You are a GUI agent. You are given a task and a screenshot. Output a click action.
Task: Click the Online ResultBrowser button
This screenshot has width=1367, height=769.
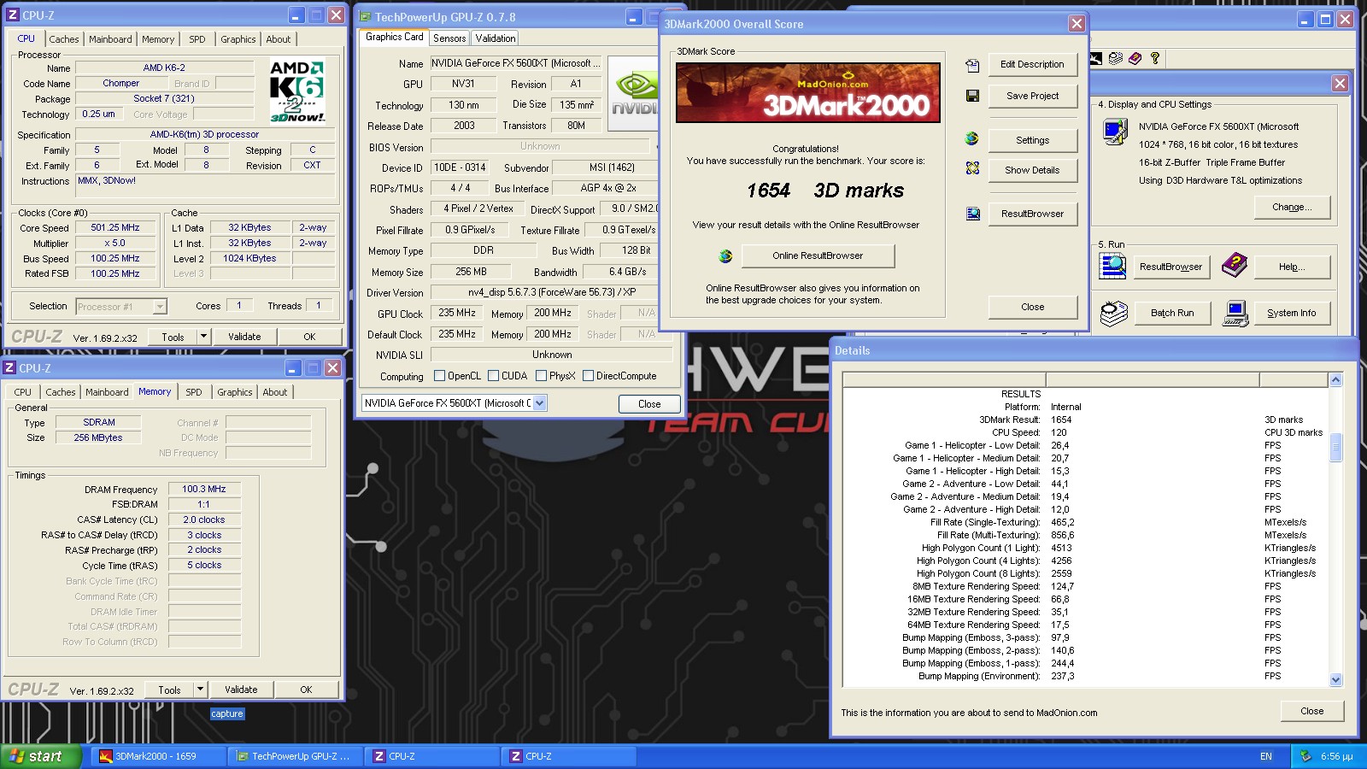818,255
